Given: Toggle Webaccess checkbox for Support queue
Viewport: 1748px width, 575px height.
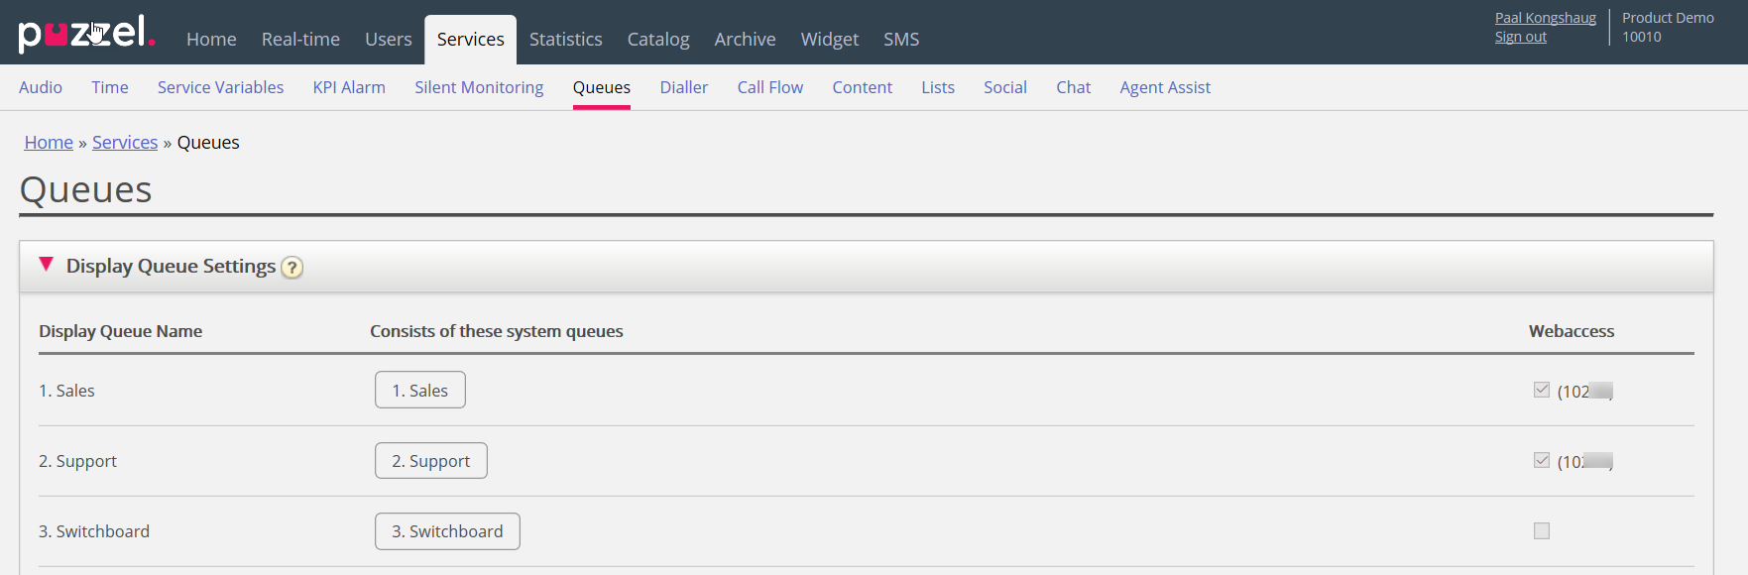Looking at the screenshot, I should point(1541,460).
